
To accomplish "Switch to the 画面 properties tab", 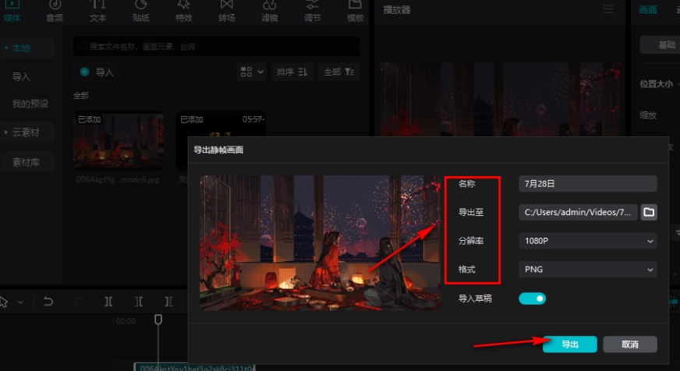I will click(648, 9).
